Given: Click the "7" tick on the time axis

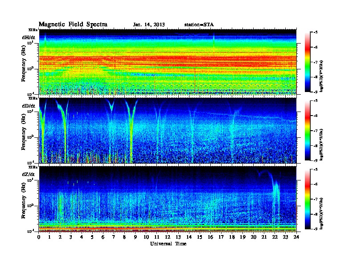Looking at the screenshot, I should pyautogui.click(x=114, y=237).
